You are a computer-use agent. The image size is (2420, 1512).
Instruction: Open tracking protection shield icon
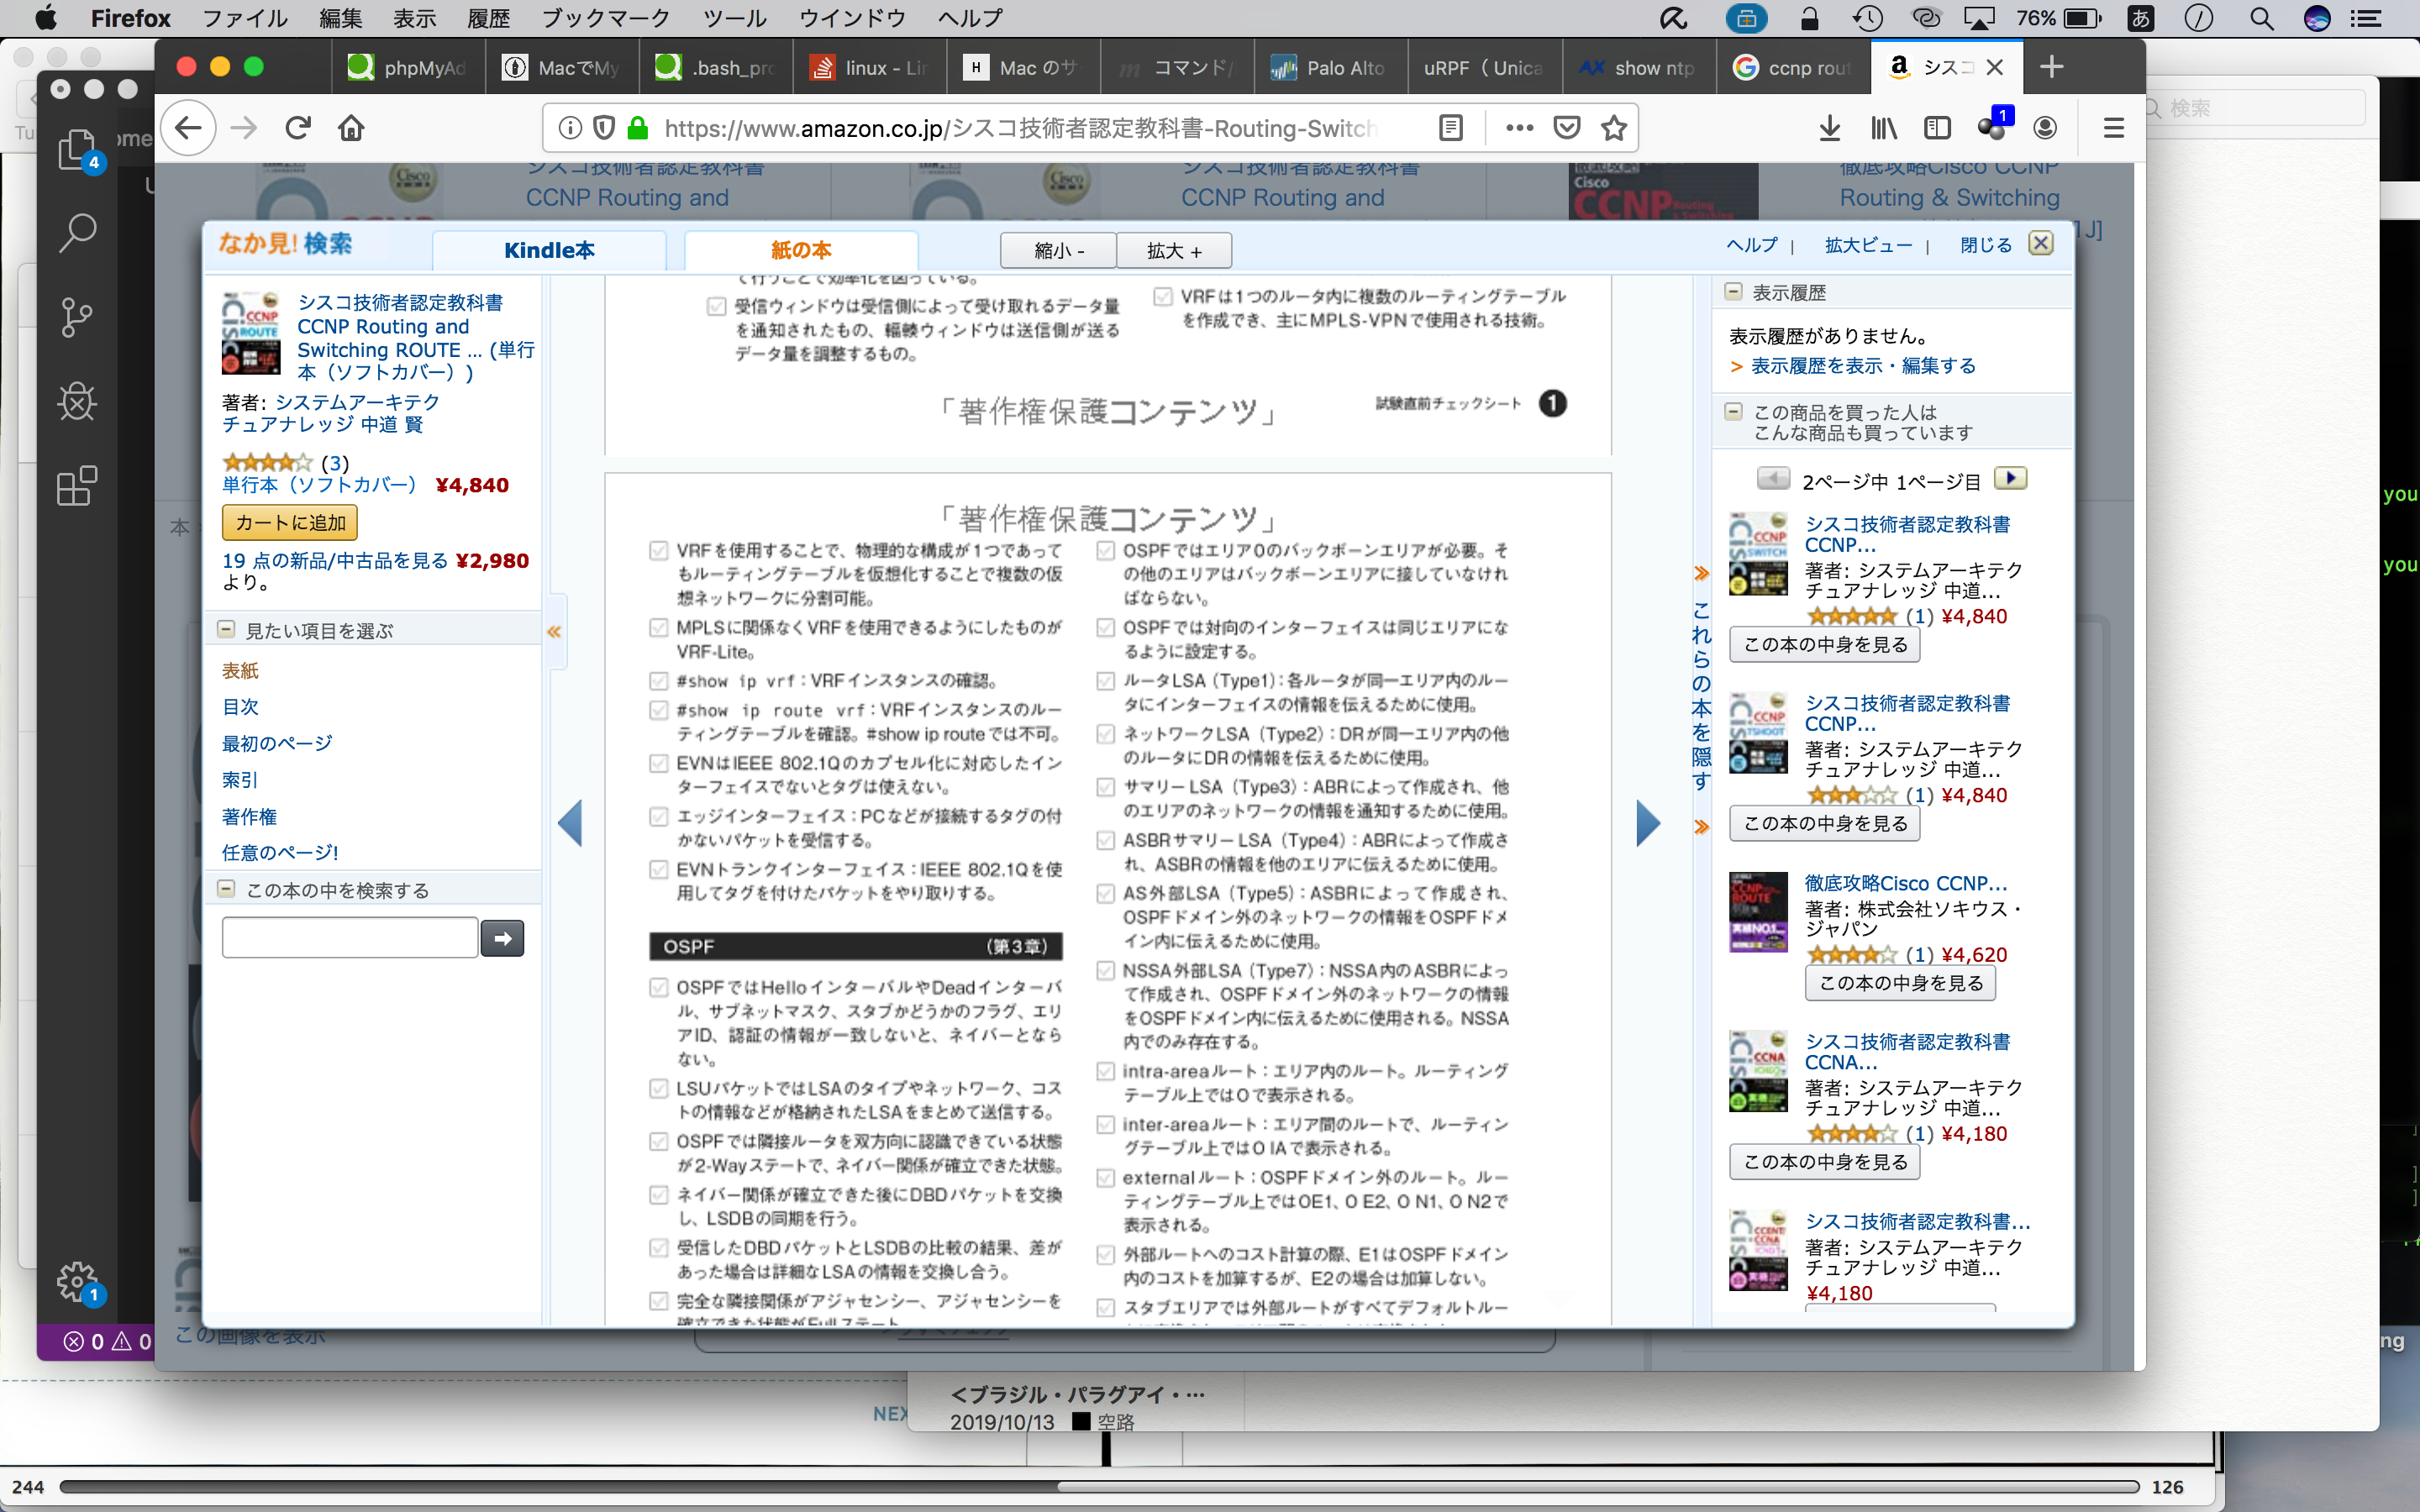point(603,128)
